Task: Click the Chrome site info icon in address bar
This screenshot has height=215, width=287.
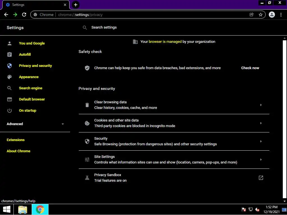Action: tap(36, 15)
